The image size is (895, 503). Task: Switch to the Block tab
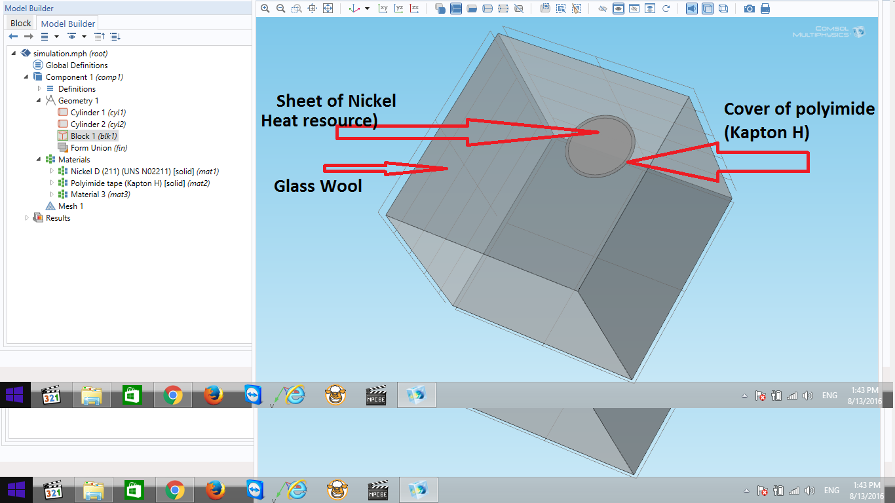(x=20, y=23)
